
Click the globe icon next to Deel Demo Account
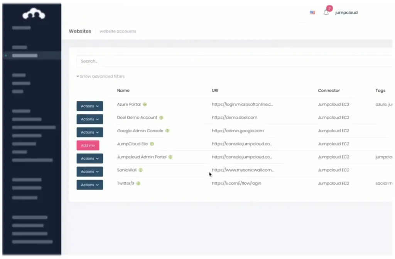click(x=162, y=117)
